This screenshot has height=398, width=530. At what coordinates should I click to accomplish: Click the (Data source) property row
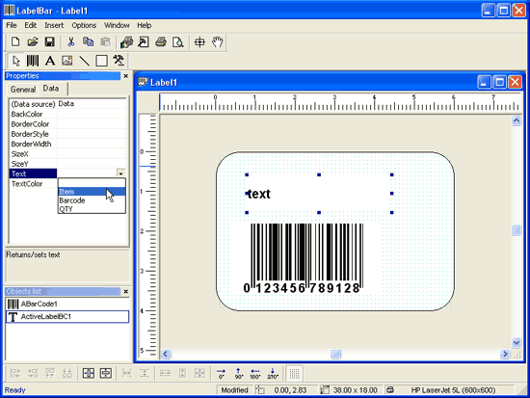pos(68,104)
